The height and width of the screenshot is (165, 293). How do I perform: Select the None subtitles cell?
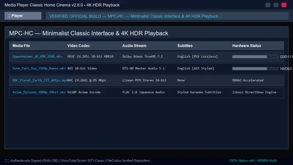click(181, 80)
